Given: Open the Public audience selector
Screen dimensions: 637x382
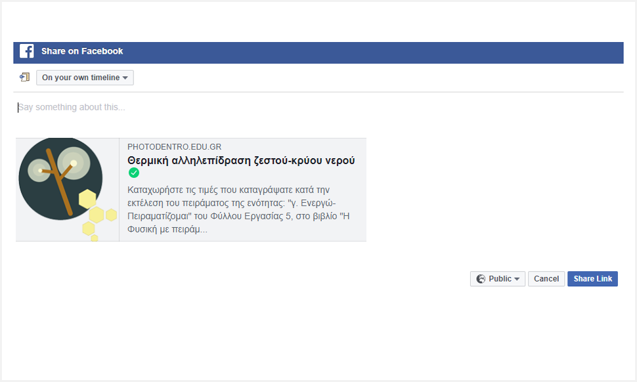Looking at the screenshot, I should (x=497, y=279).
